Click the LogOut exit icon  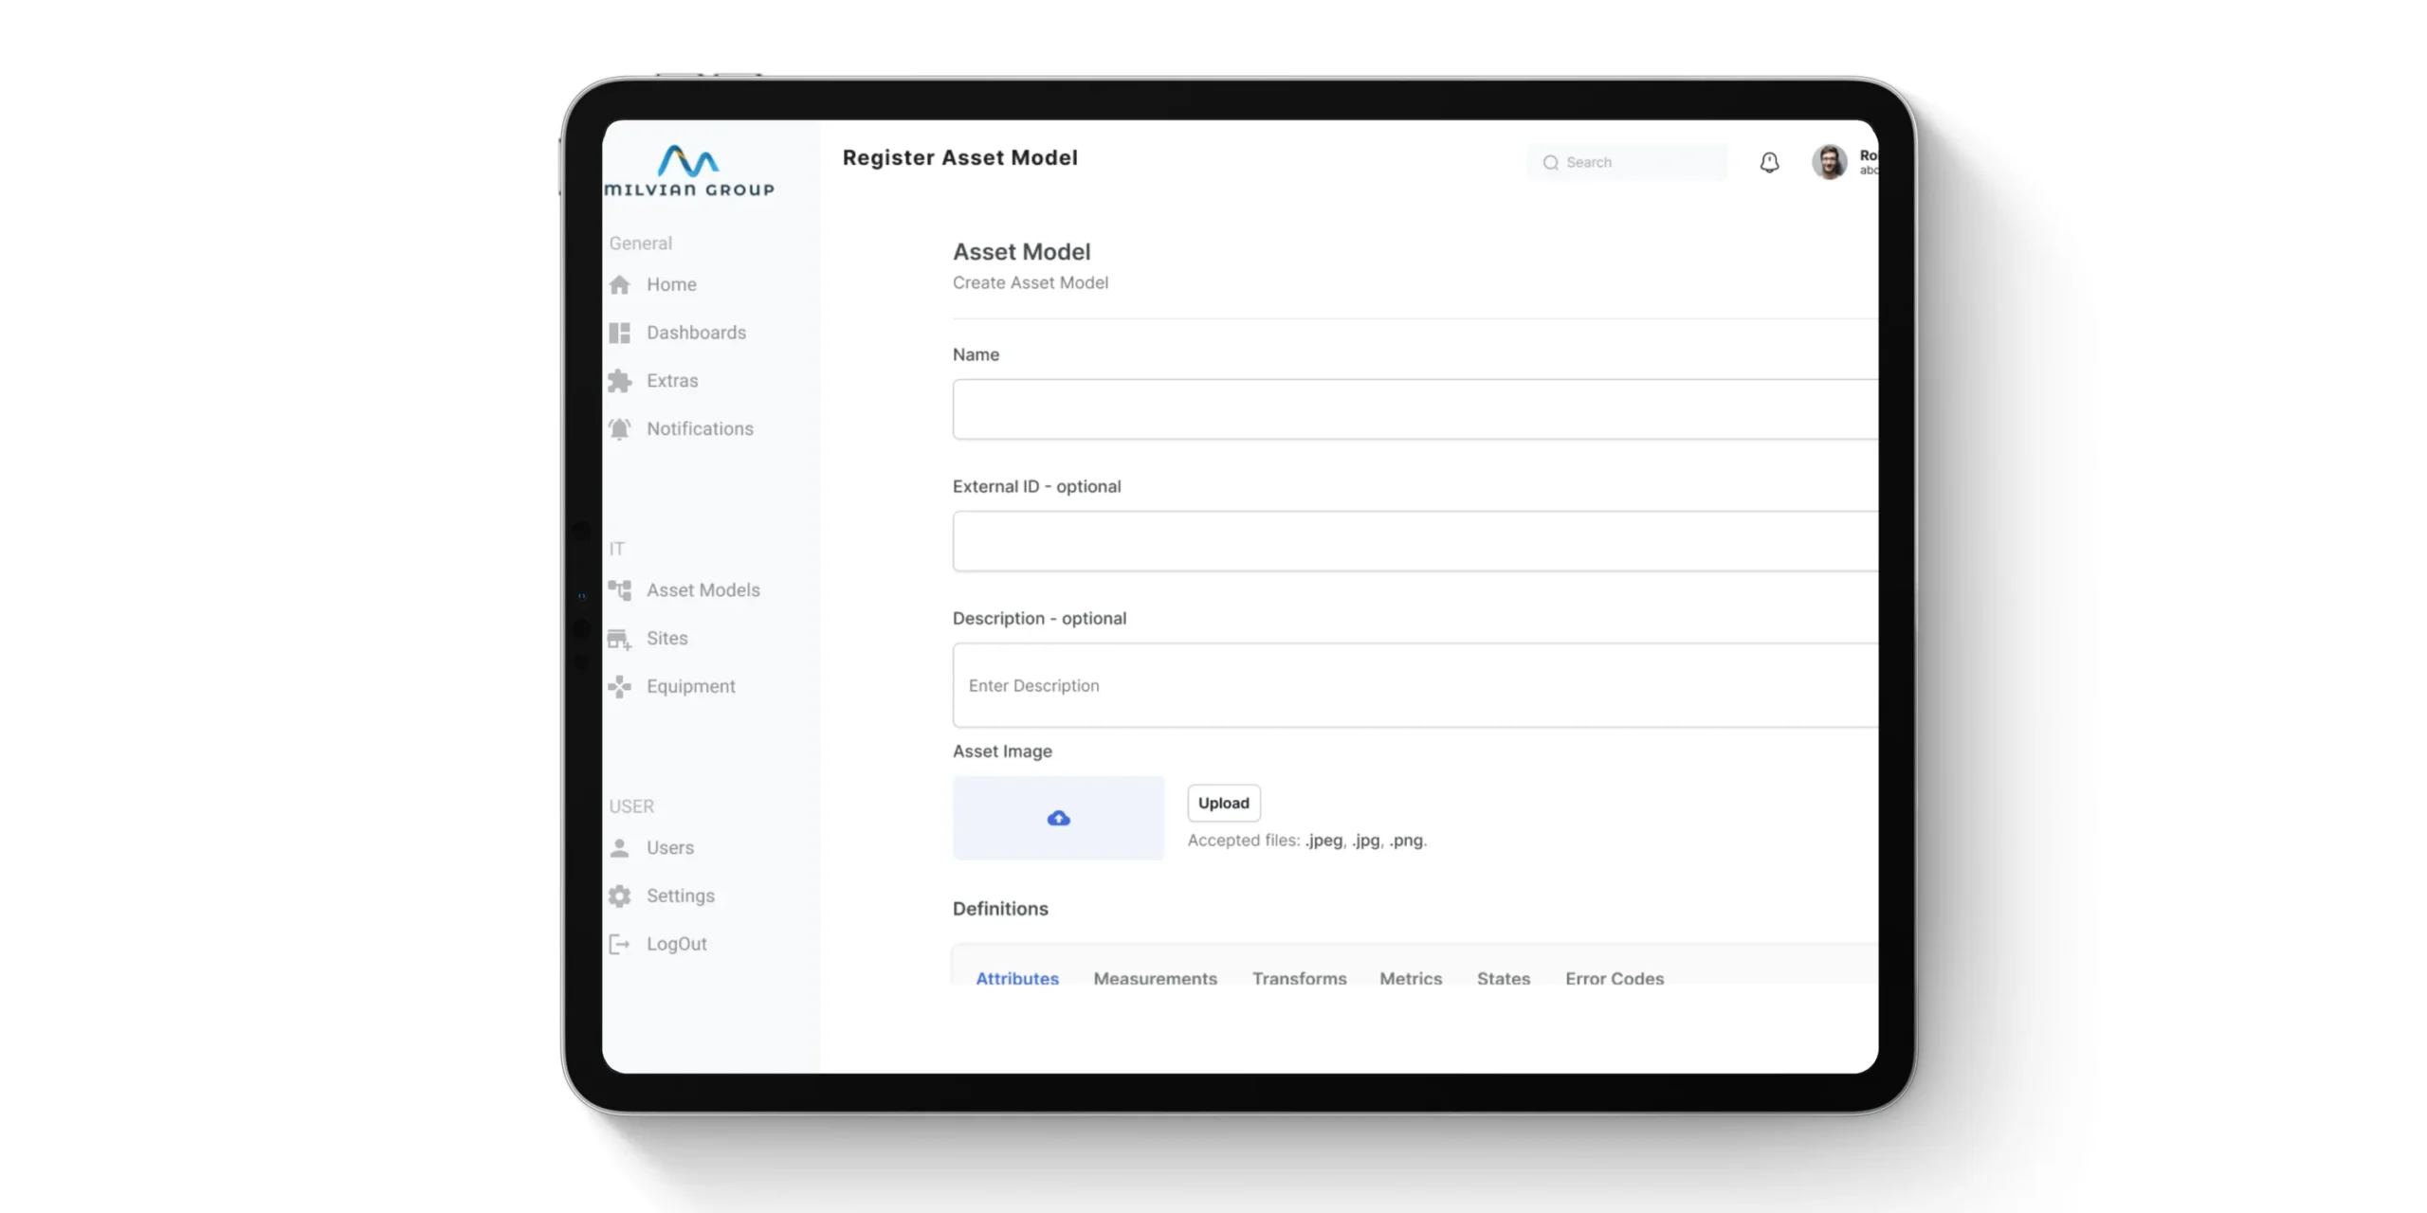coord(619,944)
